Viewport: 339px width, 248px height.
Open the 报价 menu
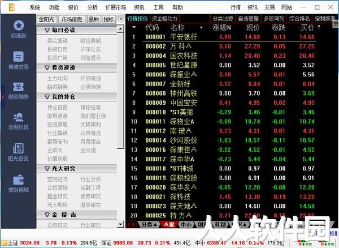coord(73,7)
